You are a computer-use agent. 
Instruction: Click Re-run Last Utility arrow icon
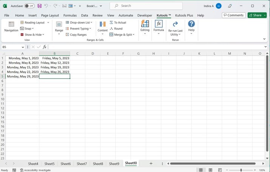point(175,24)
